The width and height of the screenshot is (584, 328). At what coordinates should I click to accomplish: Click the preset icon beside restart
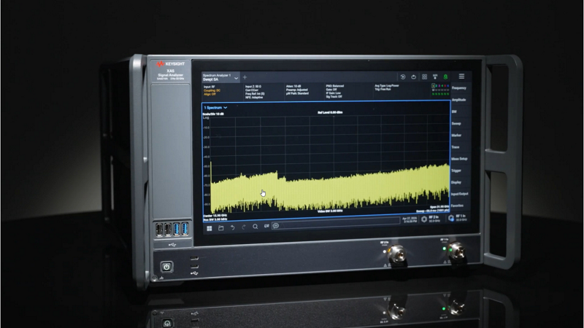click(413, 77)
